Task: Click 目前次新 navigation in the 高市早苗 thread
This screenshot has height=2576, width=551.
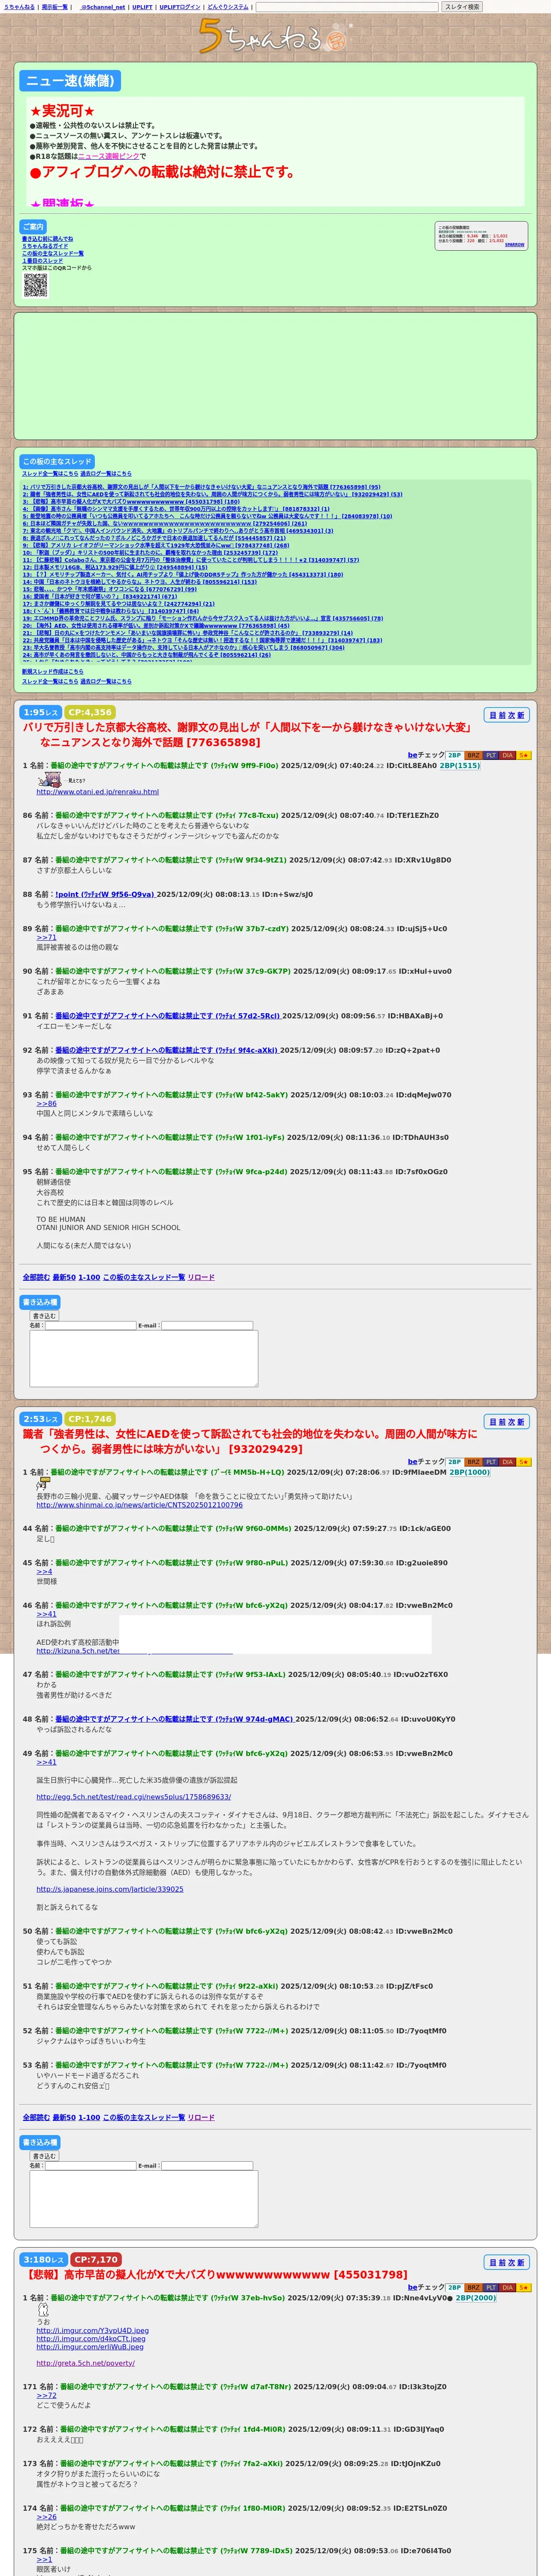Action: pyautogui.click(x=507, y=2262)
